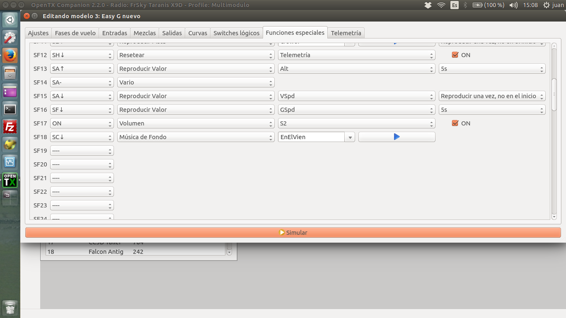Open the Terminal from the dock

tap(10, 109)
